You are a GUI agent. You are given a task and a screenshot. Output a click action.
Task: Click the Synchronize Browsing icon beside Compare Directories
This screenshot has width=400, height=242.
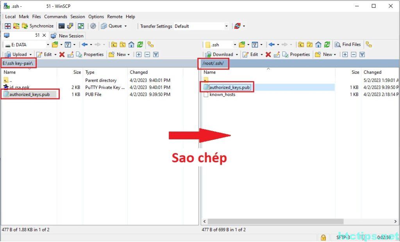pos(16,26)
